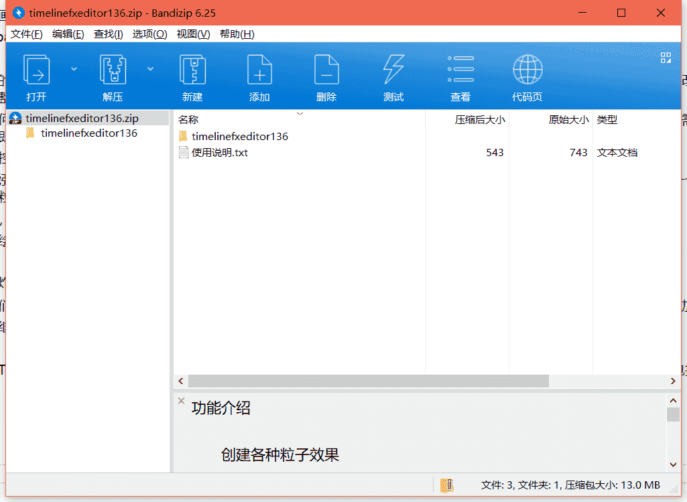Select 使用说明.txt file row
Image resolution: width=687 pixels, height=502 pixels.
[x=427, y=152]
